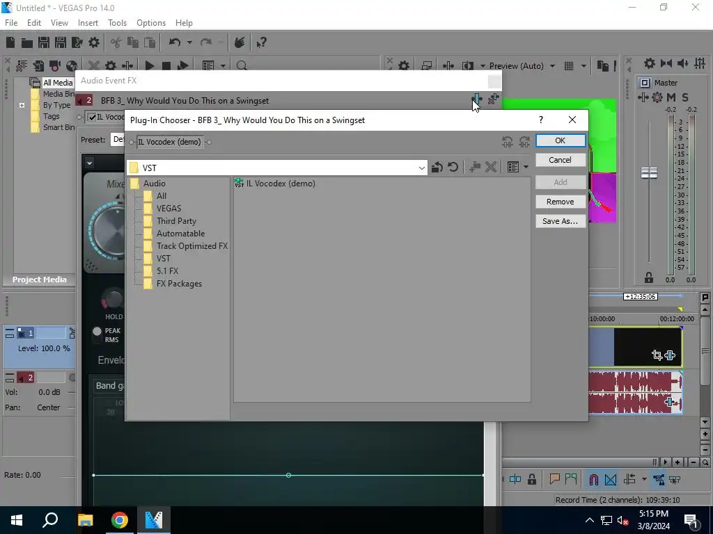Image resolution: width=713 pixels, height=534 pixels.
Task: Open the VST folder path dropdown
Action: point(421,168)
